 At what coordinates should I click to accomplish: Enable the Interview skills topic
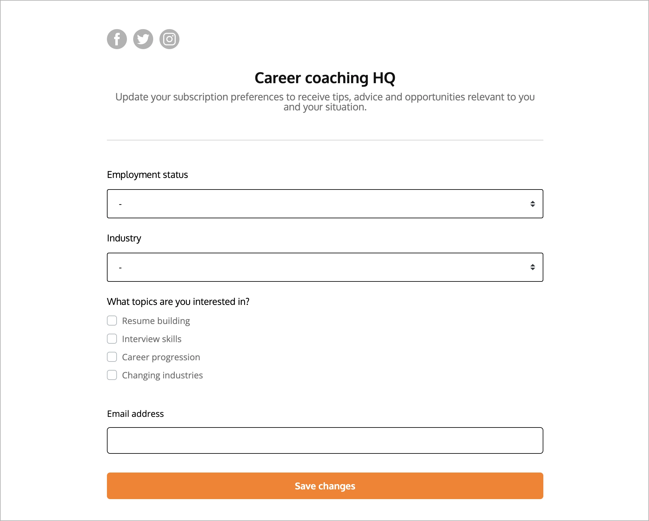click(112, 339)
